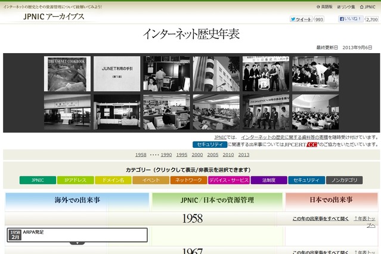Jump to year 2005
This screenshot has height=254, width=381.
[213, 155]
